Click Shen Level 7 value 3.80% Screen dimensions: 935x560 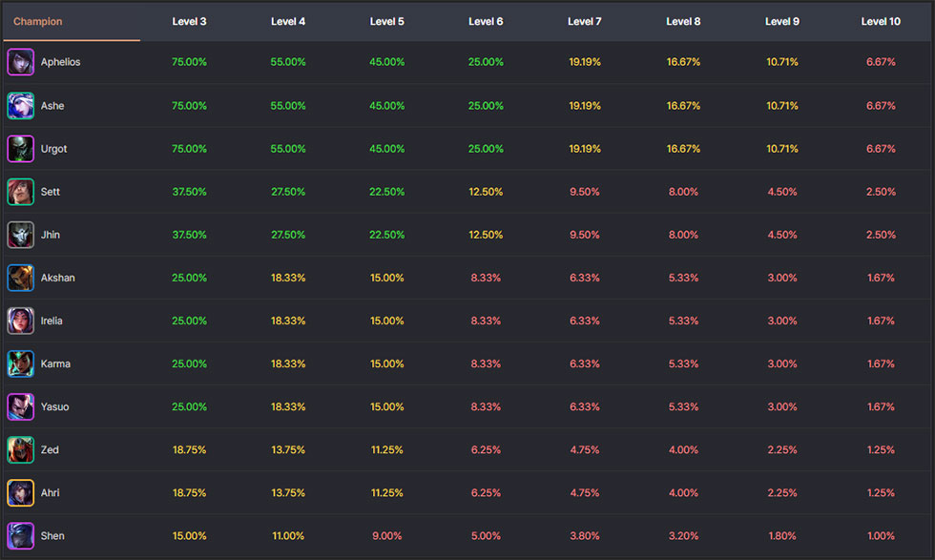(x=584, y=535)
